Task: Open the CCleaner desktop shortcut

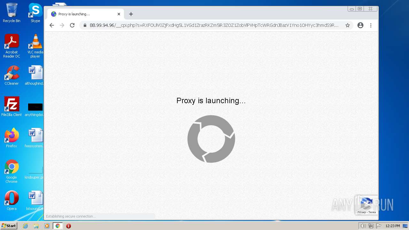Action: pos(12,75)
